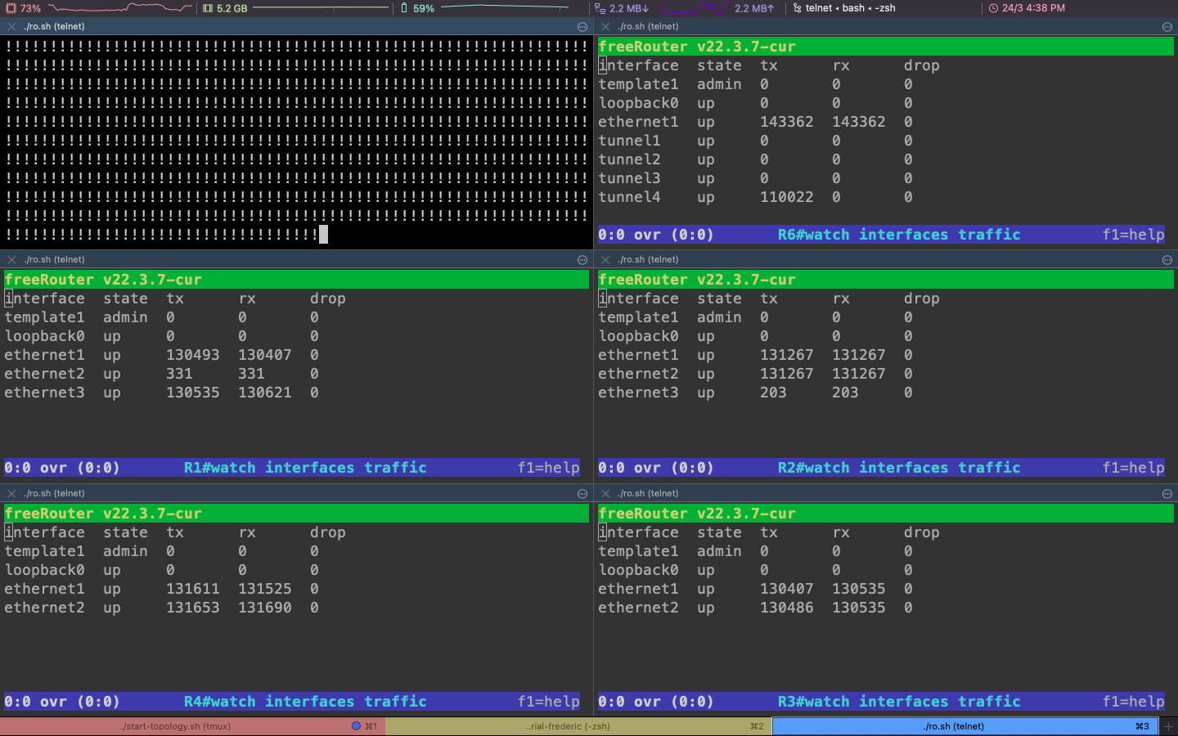The height and width of the screenshot is (736, 1178).
Task: Add a new tab with the plus button
Action: click(x=1168, y=726)
